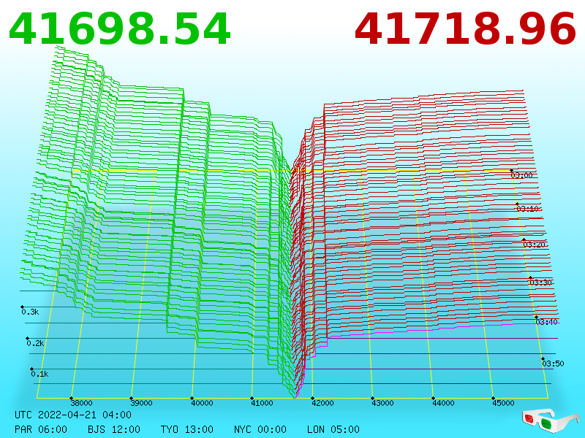Select the 03:50 time marker
585x438 pixels.
pyautogui.click(x=553, y=364)
